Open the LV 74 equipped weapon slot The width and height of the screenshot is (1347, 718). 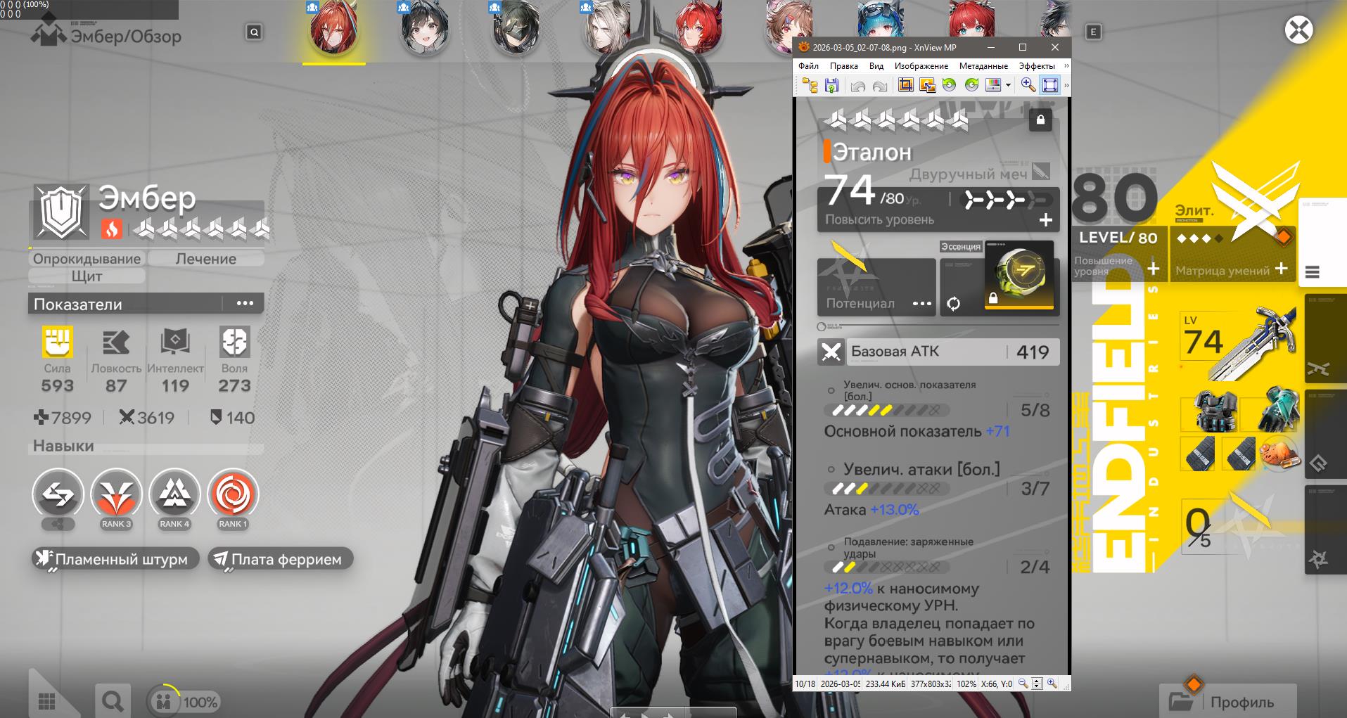coord(1240,342)
